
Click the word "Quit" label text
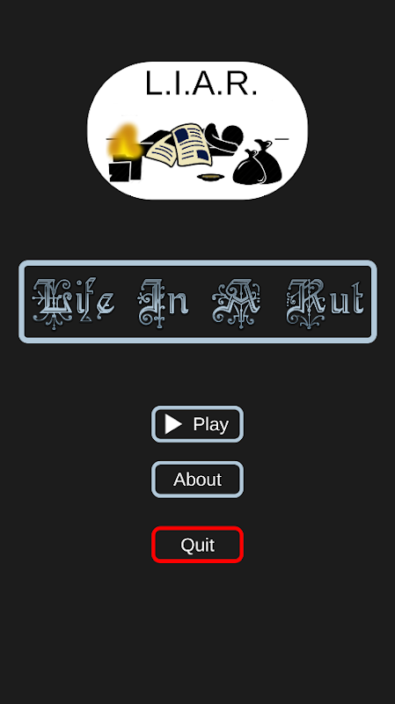click(197, 545)
